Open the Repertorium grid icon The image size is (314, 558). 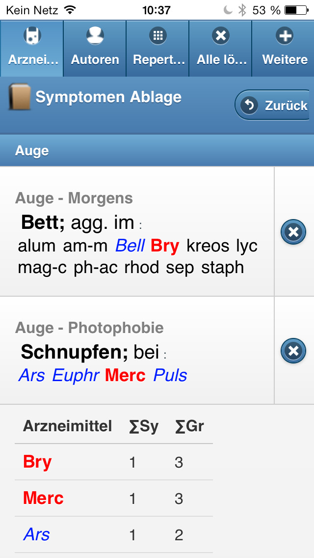point(158,36)
